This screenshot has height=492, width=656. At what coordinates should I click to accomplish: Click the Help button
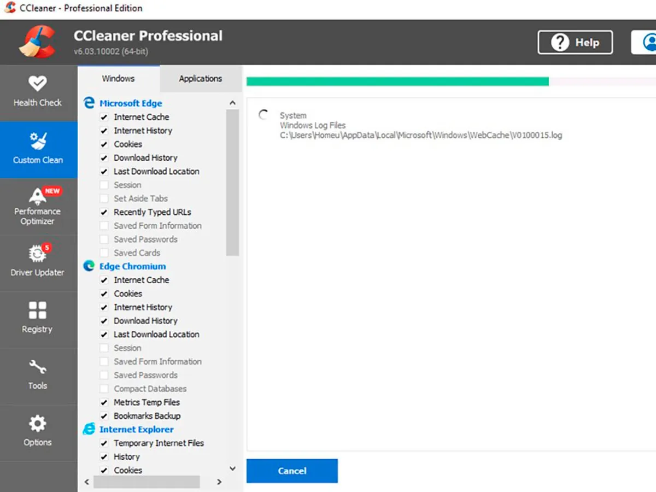[575, 42]
